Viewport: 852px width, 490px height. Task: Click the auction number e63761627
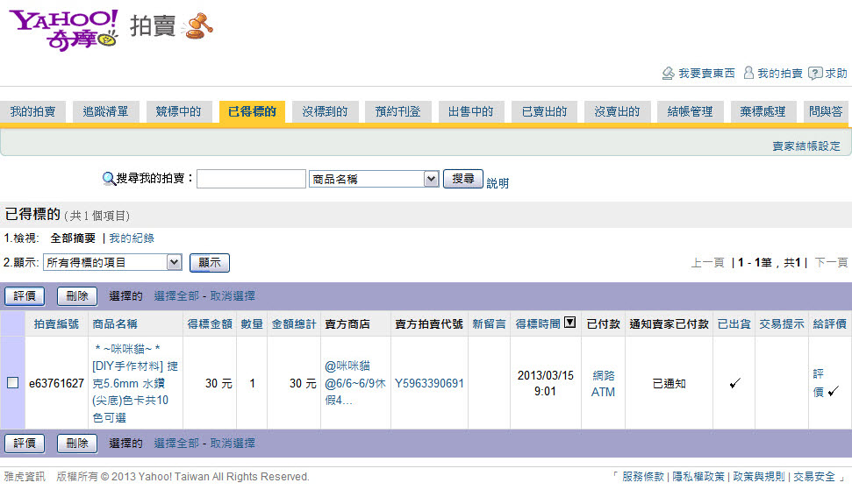tap(56, 384)
